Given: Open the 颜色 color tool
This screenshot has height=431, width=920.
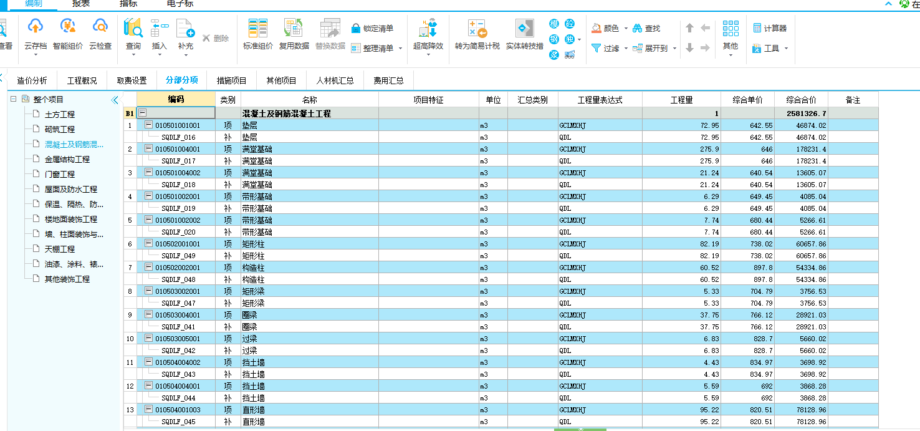Looking at the screenshot, I should click(605, 28).
